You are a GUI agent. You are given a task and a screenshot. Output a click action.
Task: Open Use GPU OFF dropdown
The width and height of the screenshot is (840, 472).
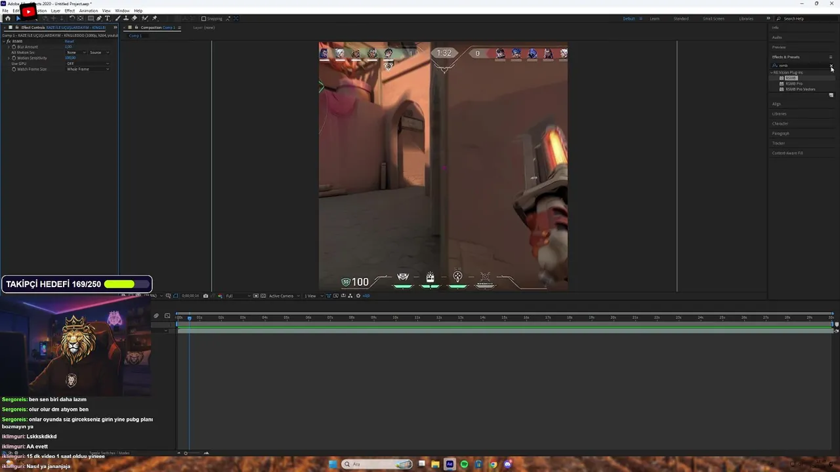88,64
